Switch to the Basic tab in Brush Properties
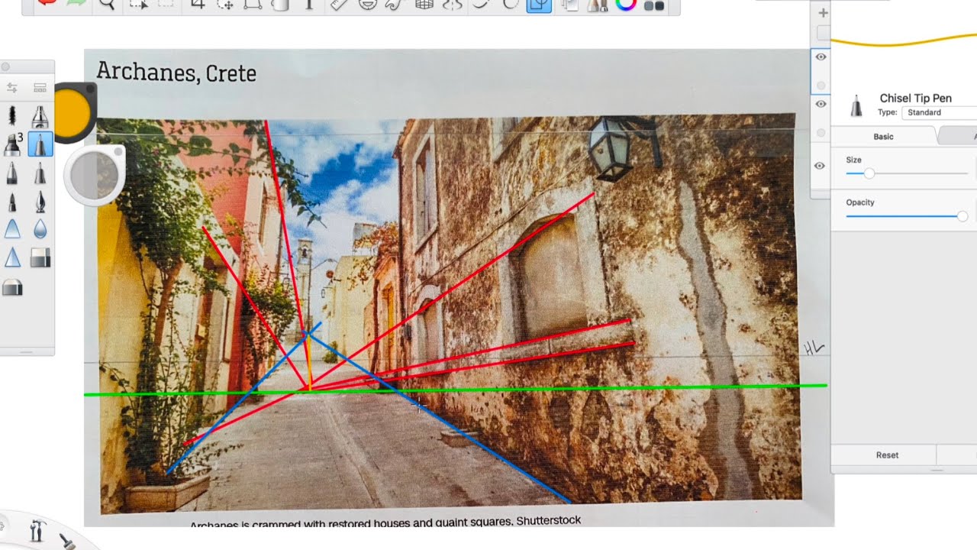The width and height of the screenshot is (977, 550). click(x=883, y=137)
